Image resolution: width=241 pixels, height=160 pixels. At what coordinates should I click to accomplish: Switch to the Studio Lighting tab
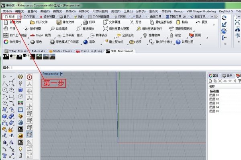(90, 51)
